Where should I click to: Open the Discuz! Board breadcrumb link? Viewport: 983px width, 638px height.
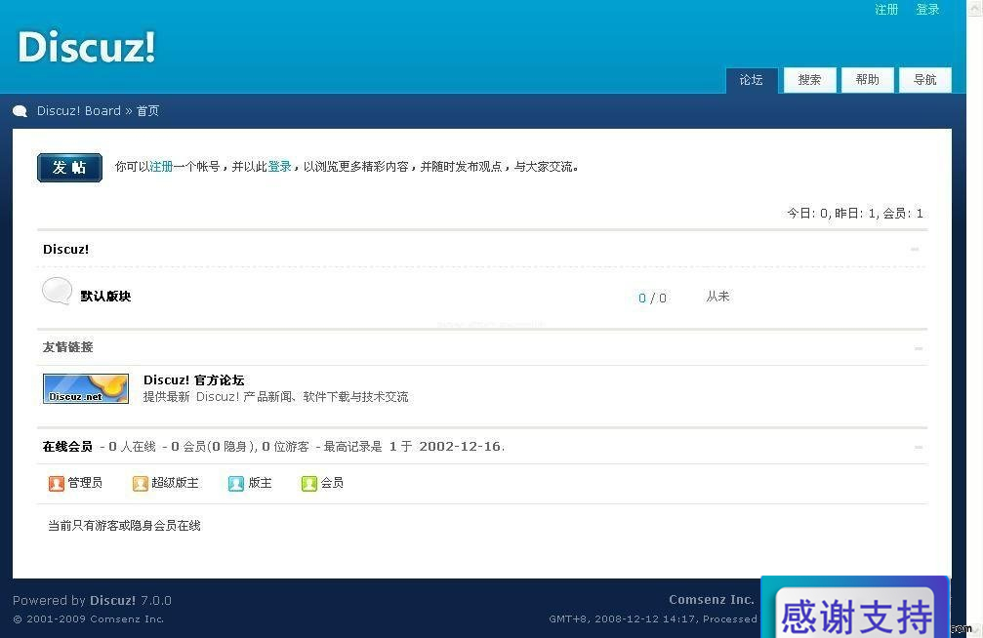pos(78,111)
